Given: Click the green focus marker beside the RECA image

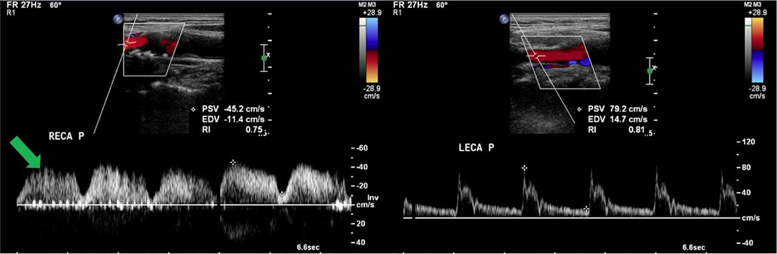Looking at the screenshot, I should point(263,58).
